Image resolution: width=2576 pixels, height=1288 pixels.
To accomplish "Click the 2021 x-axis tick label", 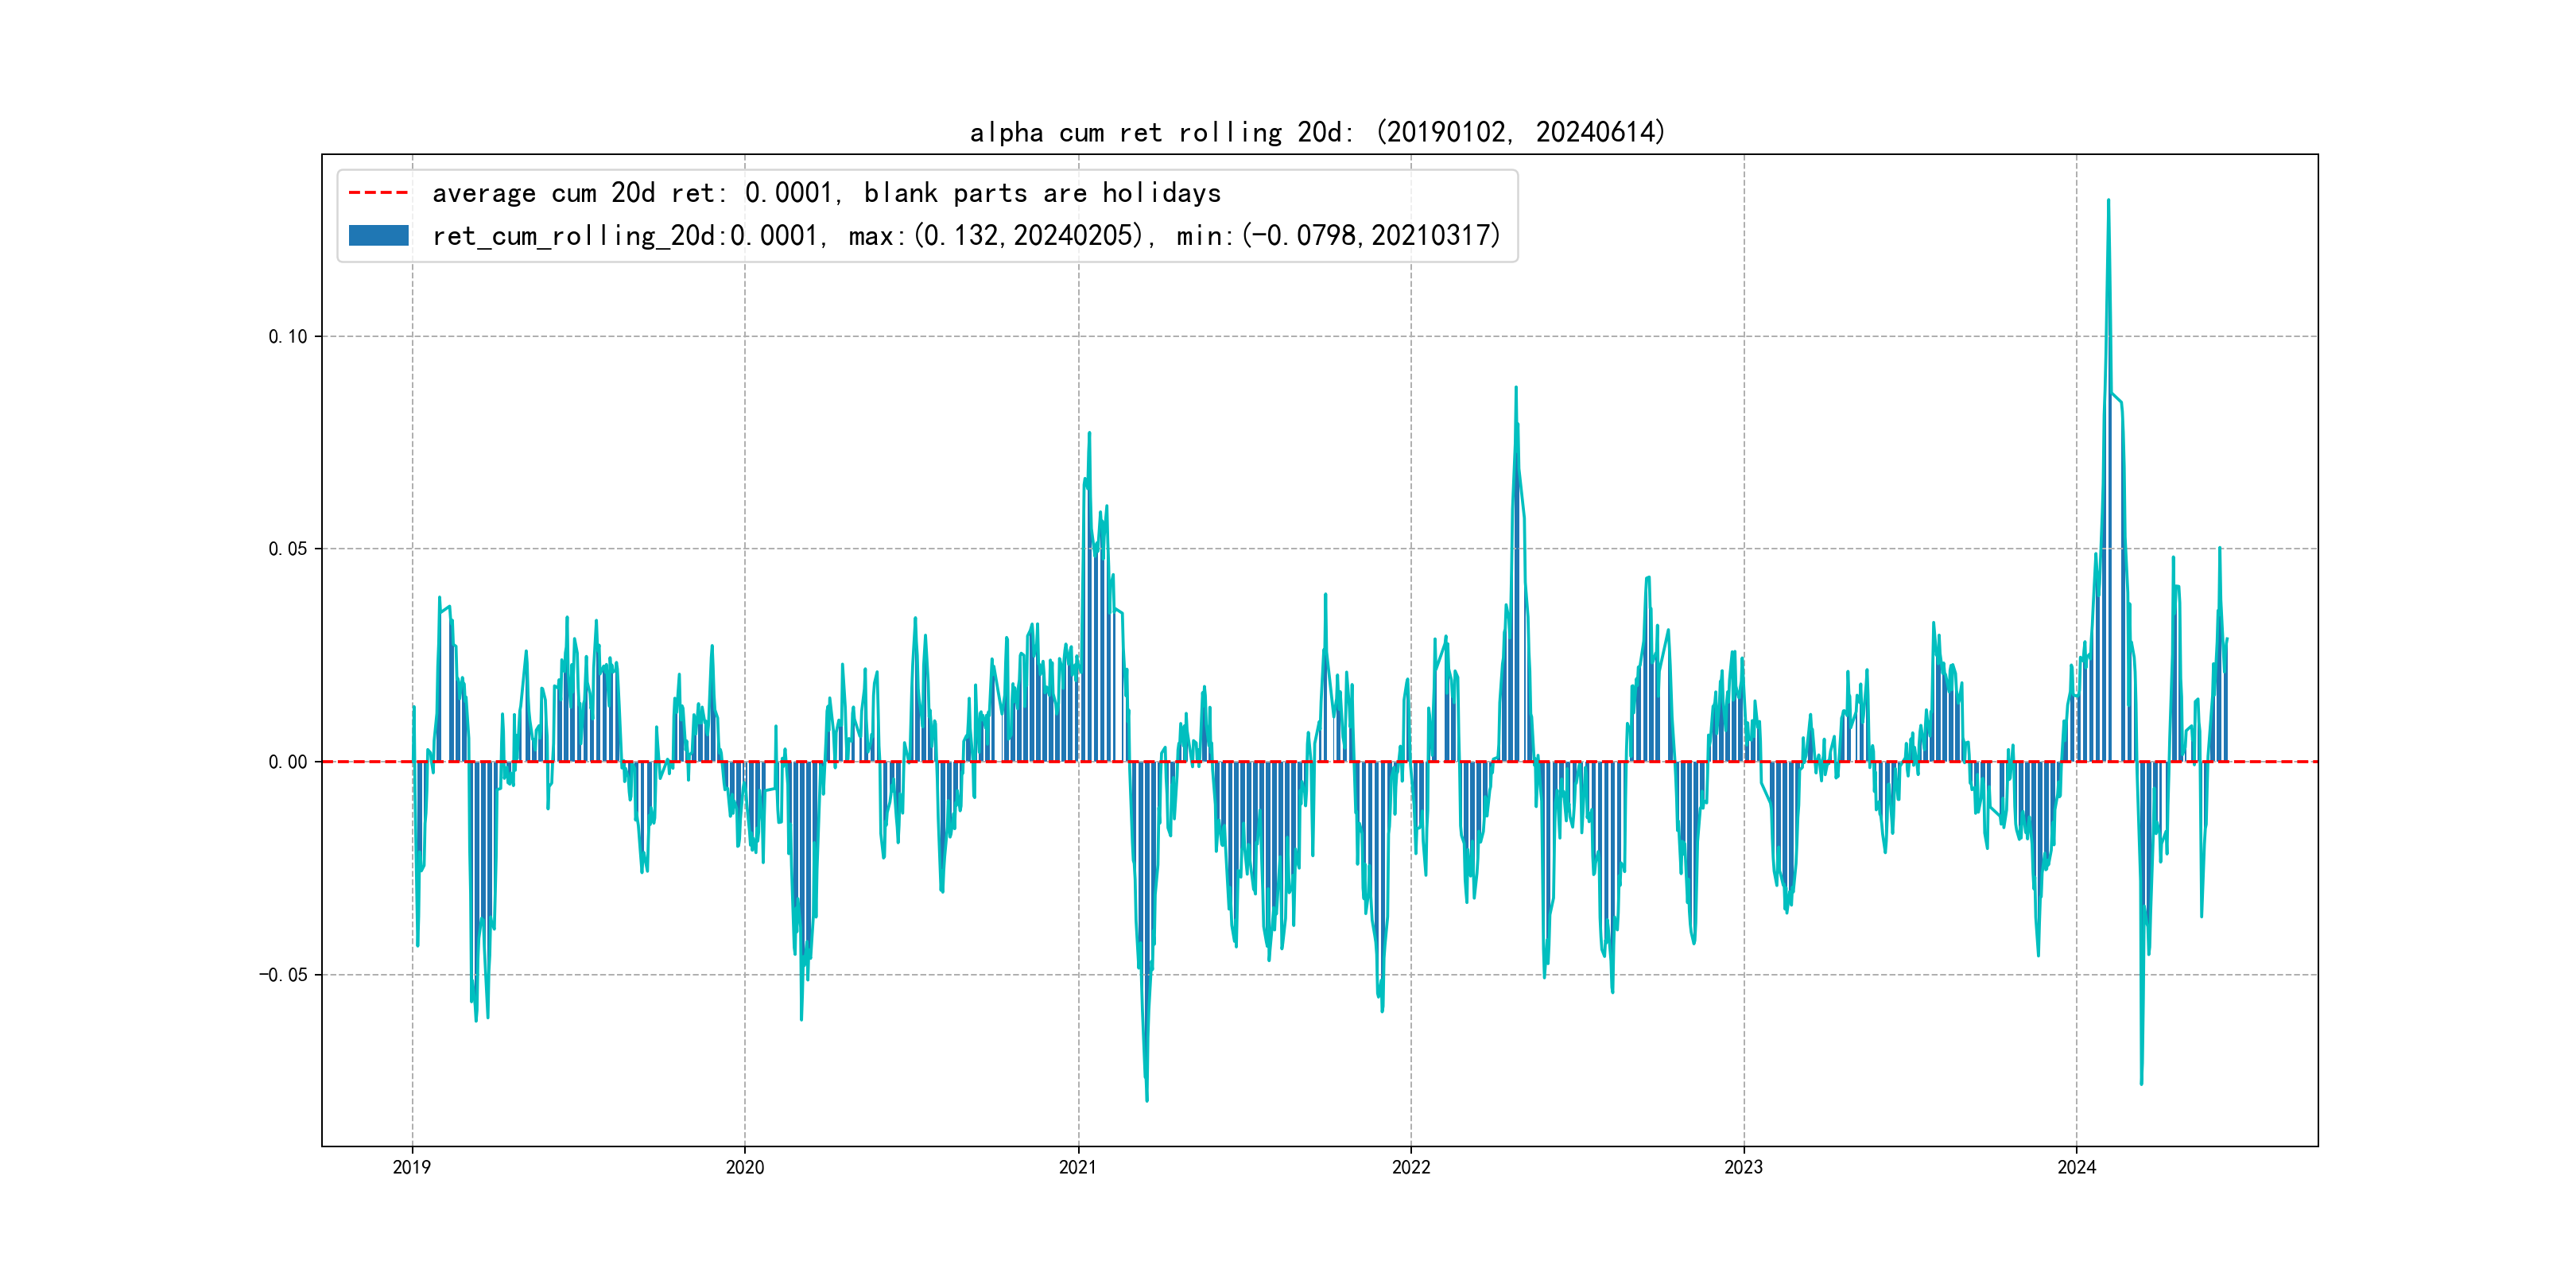I will 1077,1167.
